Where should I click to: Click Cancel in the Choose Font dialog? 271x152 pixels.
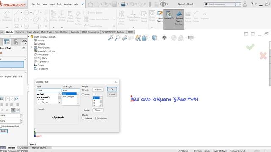click(x=112, y=95)
